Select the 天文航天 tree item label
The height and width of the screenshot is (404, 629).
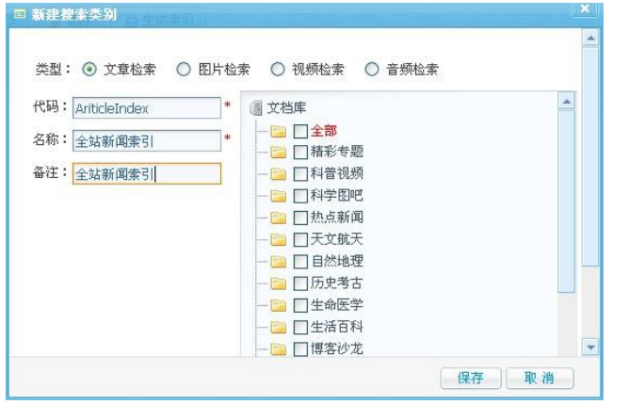click(x=336, y=239)
